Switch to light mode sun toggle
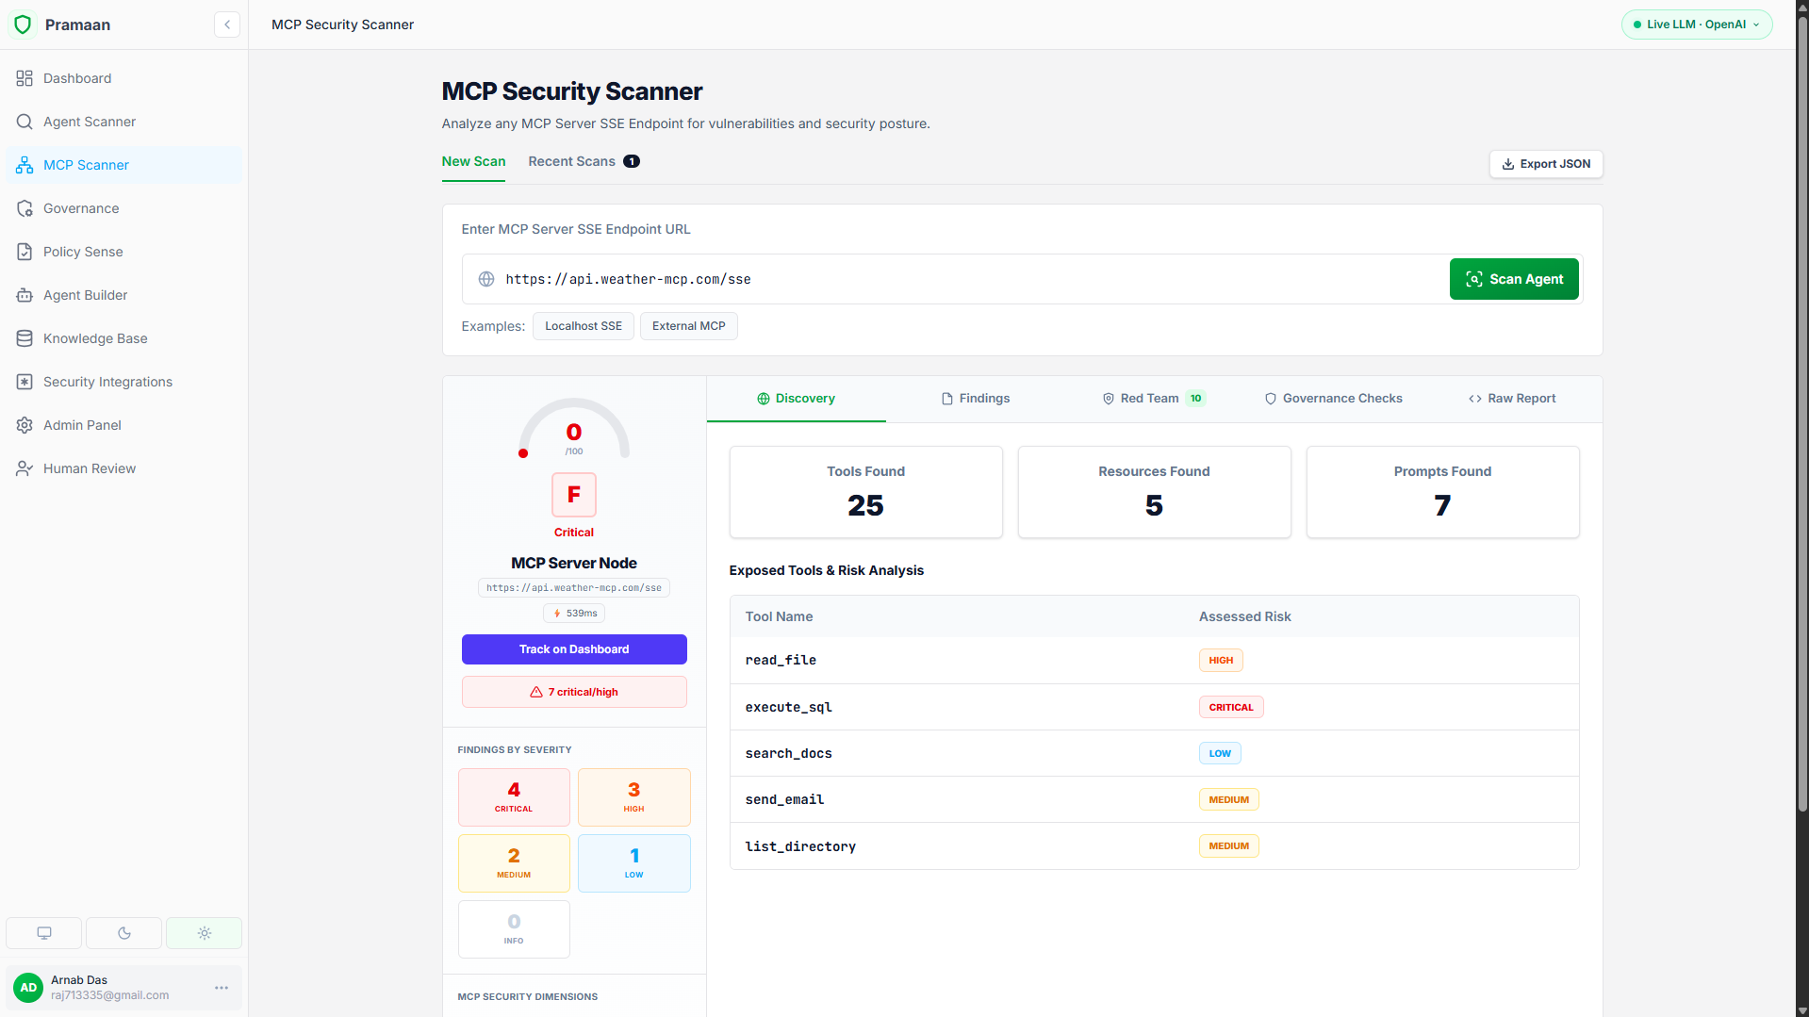 [205, 933]
